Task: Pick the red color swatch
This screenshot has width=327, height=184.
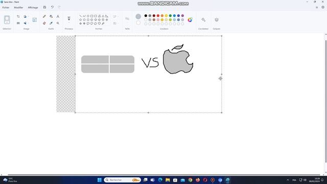Action: click(x=158, y=16)
